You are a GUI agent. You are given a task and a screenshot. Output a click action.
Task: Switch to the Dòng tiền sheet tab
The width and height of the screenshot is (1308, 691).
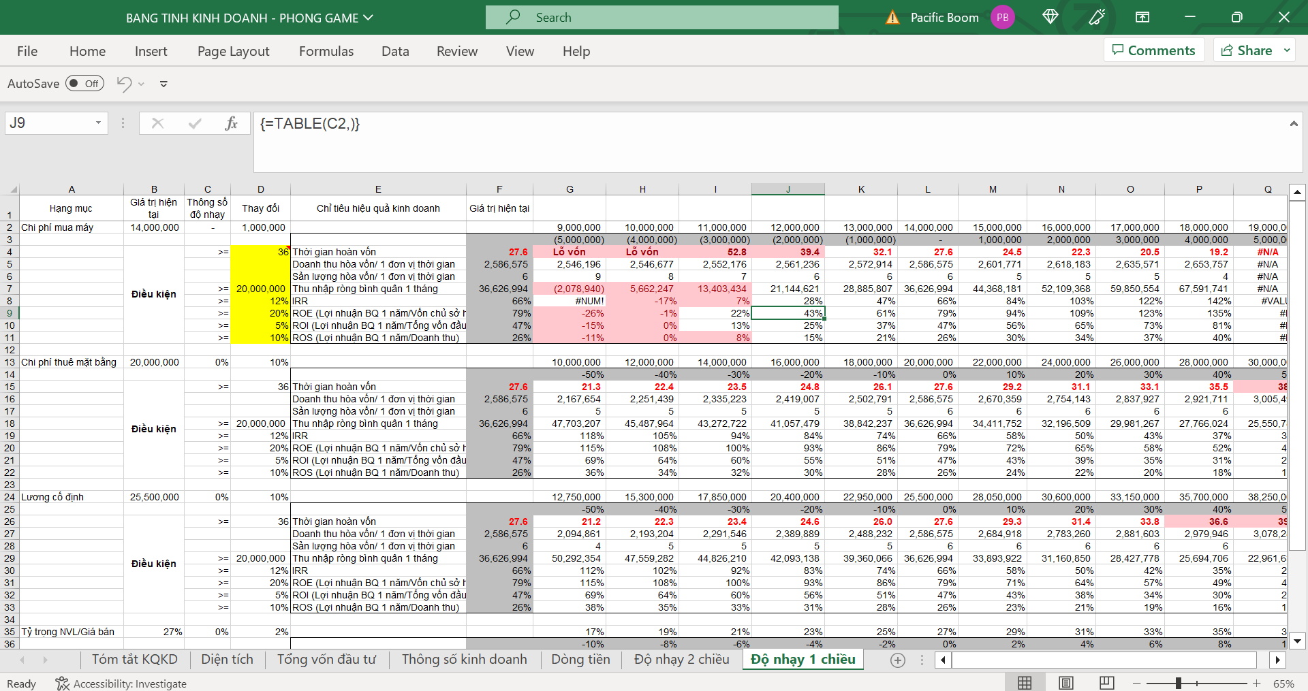[x=580, y=659]
